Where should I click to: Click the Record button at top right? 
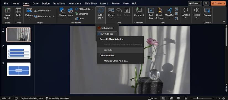pos(195,3)
